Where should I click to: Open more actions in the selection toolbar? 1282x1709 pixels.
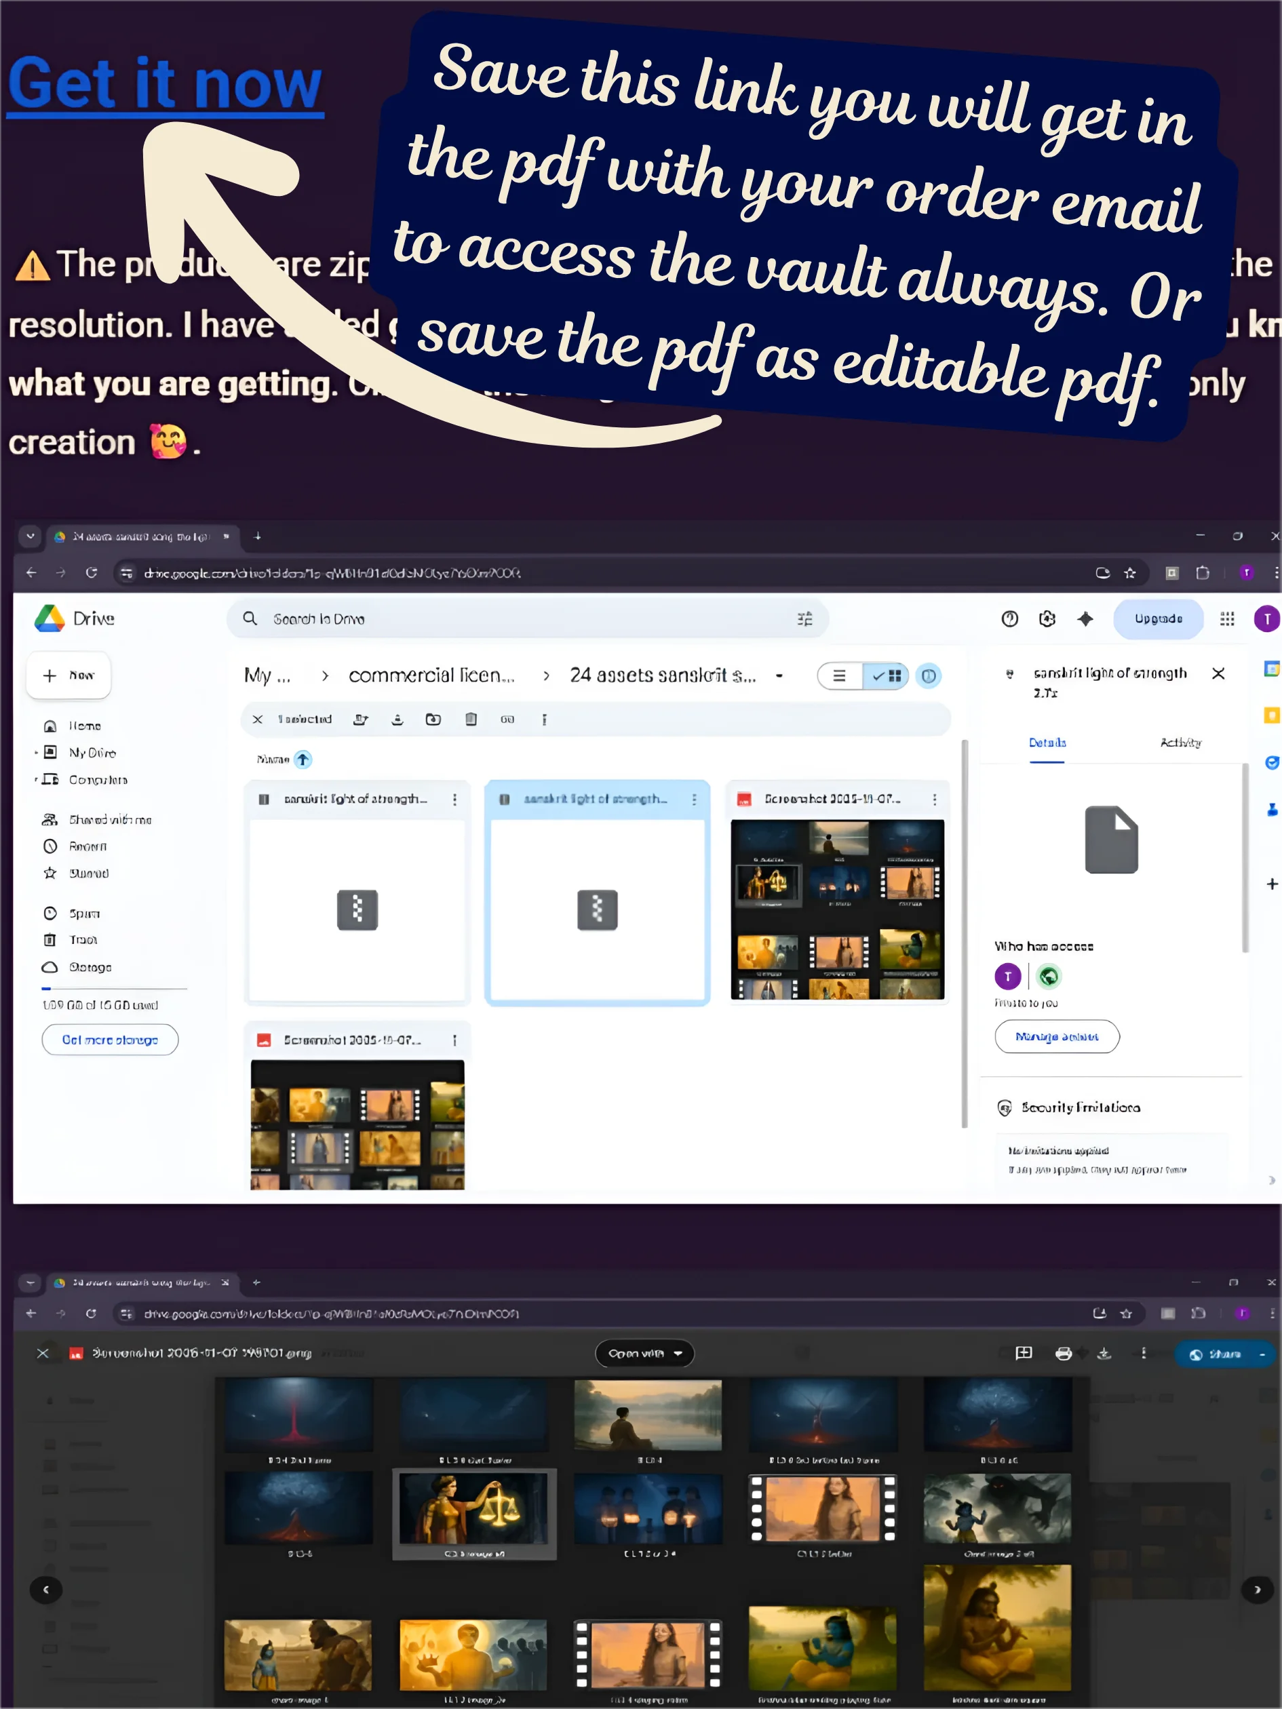[x=544, y=720]
